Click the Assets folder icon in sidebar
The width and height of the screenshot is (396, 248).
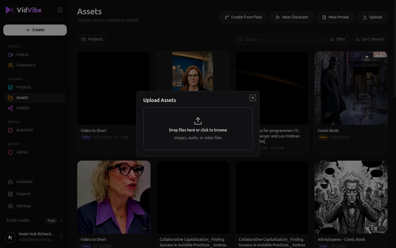[x=10, y=98]
